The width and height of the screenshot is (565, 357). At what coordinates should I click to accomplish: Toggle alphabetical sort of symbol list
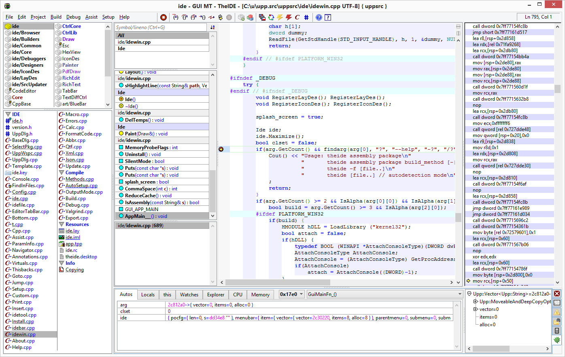click(x=212, y=27)
